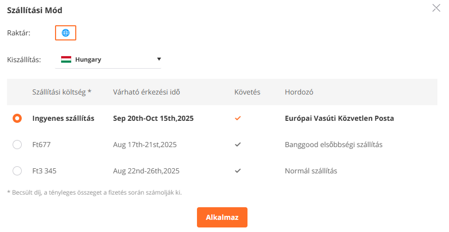Close the Szállítási Mód dialog

(436, 8)
